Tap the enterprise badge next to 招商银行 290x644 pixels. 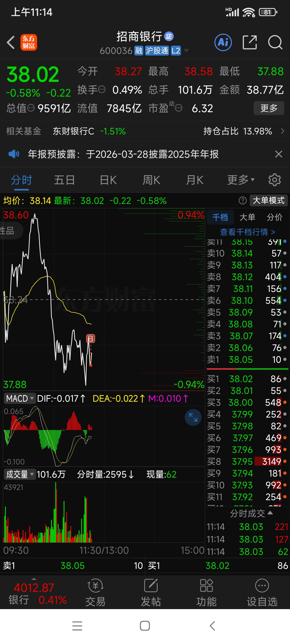tap(169, 36)
